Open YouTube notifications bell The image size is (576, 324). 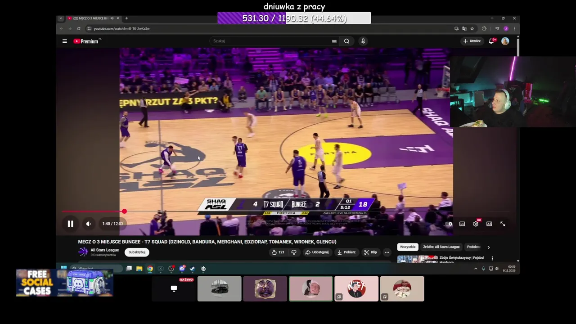491,41
